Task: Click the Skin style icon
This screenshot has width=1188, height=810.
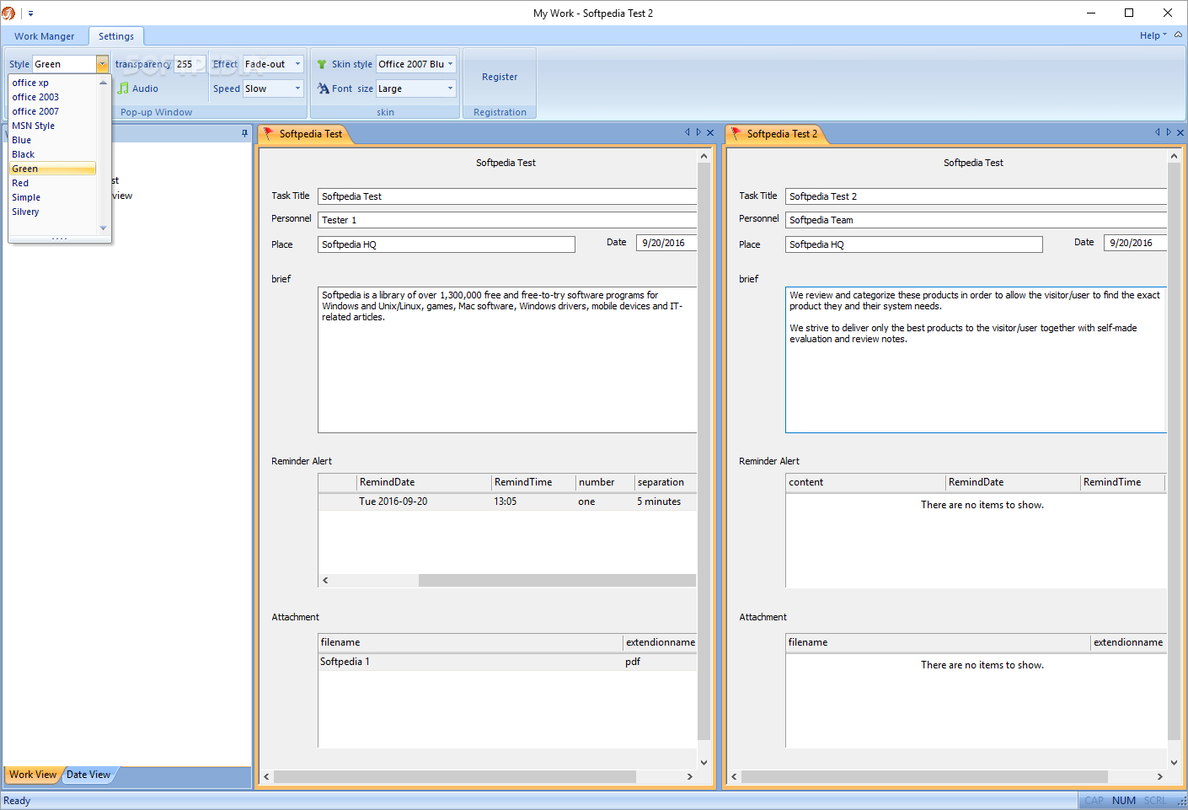Action: [x=322, y=64]
